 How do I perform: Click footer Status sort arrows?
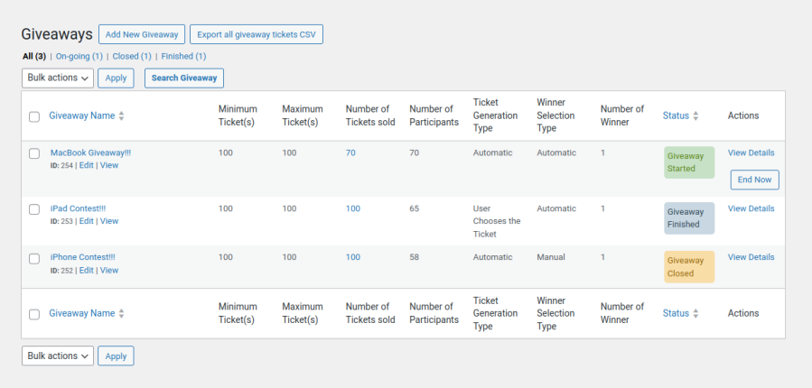tap(696, 314)
